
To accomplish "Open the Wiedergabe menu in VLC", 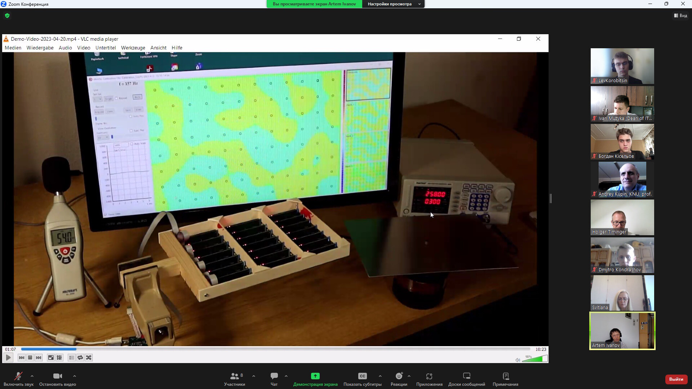I will [40, 48].
